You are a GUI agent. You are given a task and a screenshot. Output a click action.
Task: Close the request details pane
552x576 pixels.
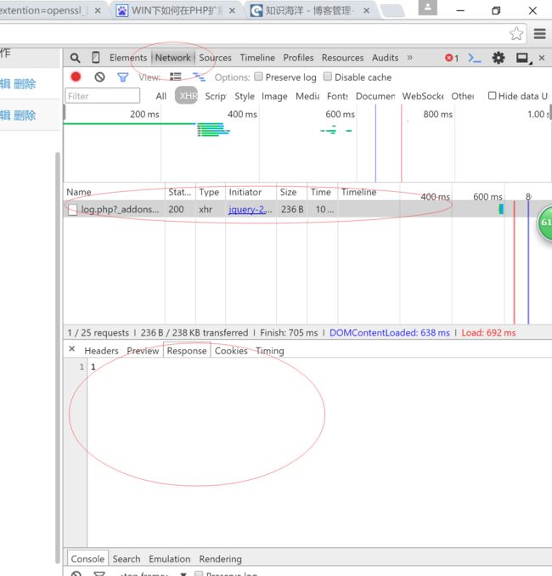tap(72, 349)
